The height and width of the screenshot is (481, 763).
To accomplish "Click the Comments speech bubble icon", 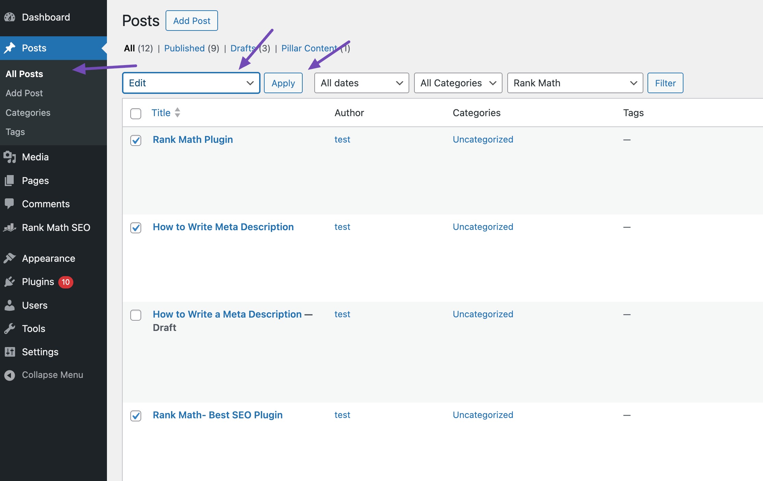I will pos(10,204).
